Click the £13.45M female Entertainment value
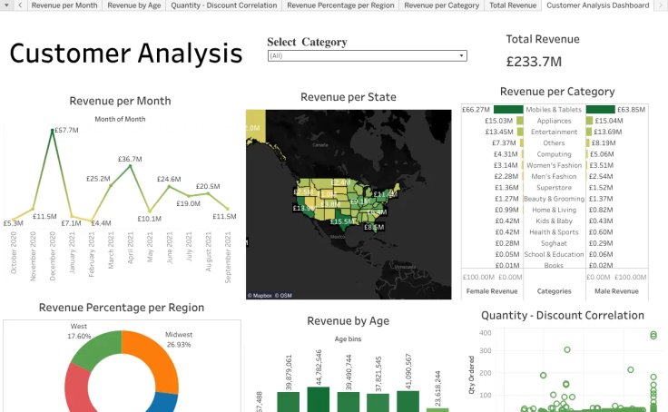This screenshot has width=668, height=412. 499,132
